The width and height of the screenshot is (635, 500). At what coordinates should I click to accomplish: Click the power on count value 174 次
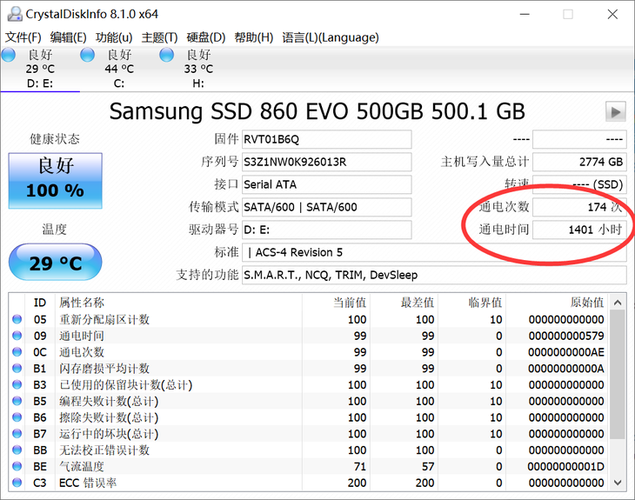(579, 207)
